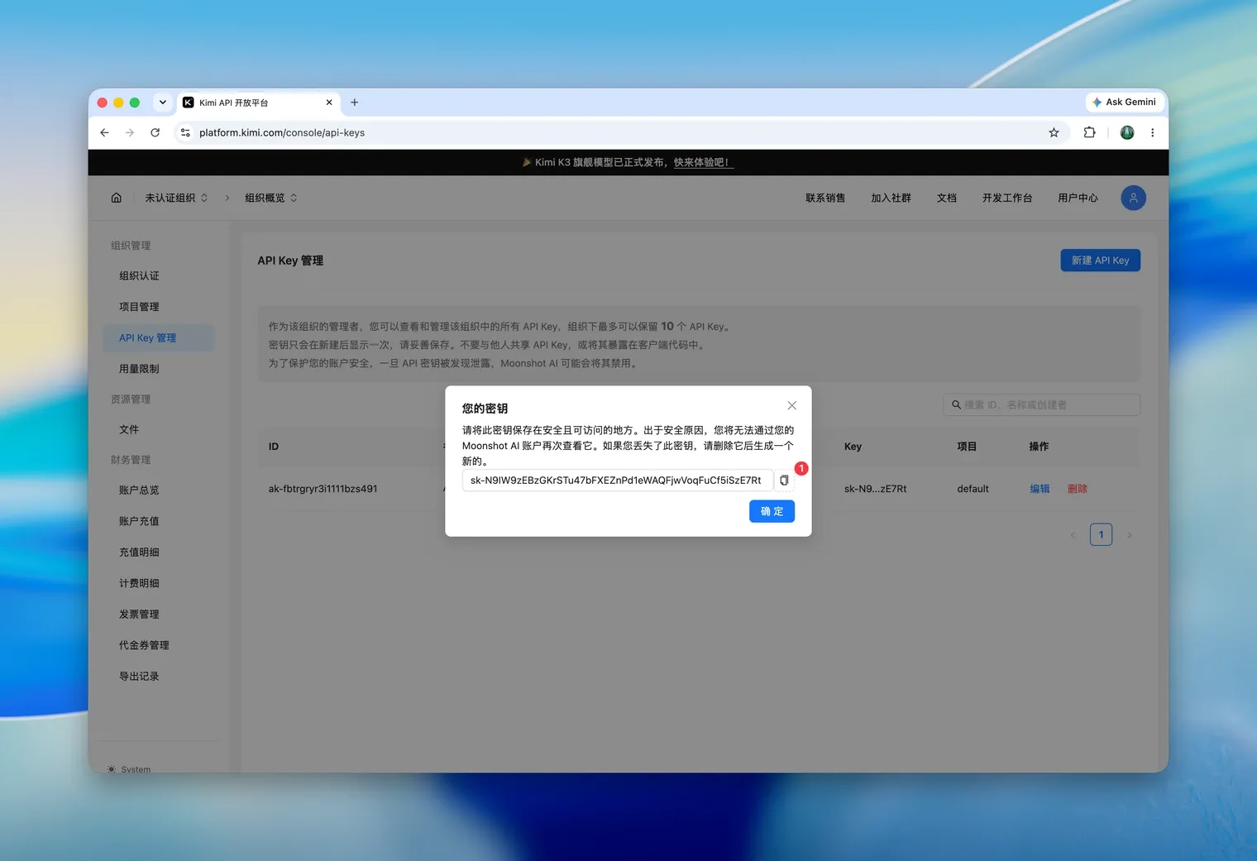The height and width of the screenshot is (861, 1257).
Task: Select the Kimi API 开放平台 tab
Action: 258,103
